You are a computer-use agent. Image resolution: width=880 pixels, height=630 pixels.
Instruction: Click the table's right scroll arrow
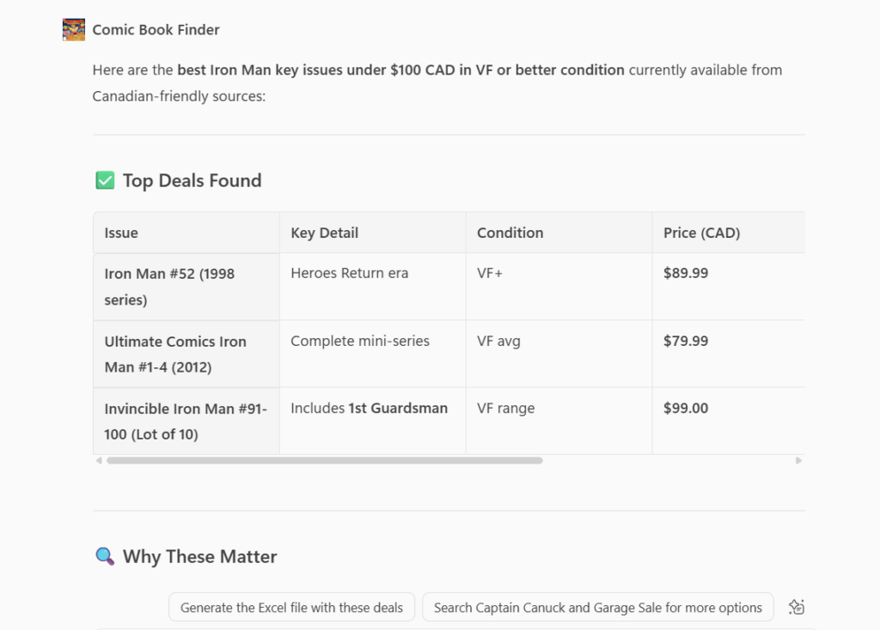(798, 461)
